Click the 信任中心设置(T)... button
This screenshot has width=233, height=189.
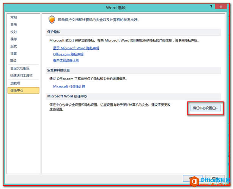point(205,108)
